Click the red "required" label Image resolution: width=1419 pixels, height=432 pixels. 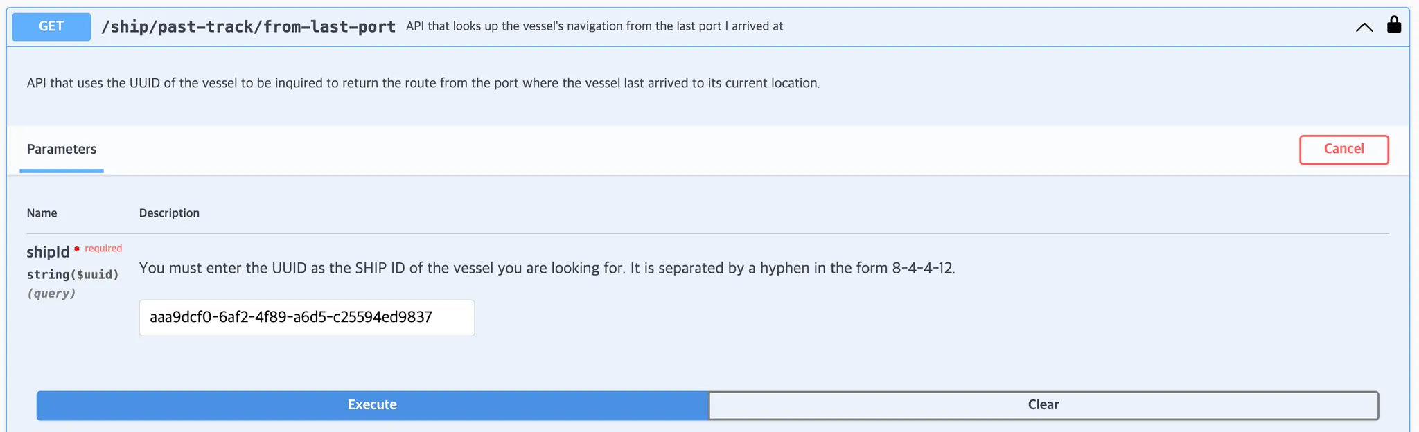pos(103,249)
